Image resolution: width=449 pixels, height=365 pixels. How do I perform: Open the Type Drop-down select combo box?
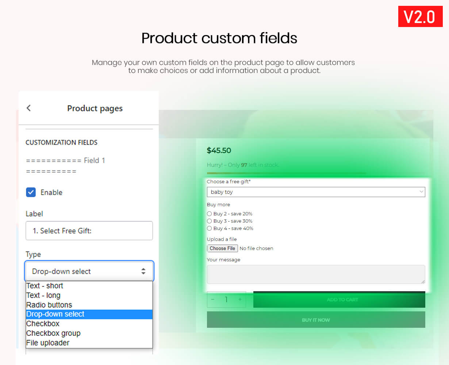[x=89, y=271]
